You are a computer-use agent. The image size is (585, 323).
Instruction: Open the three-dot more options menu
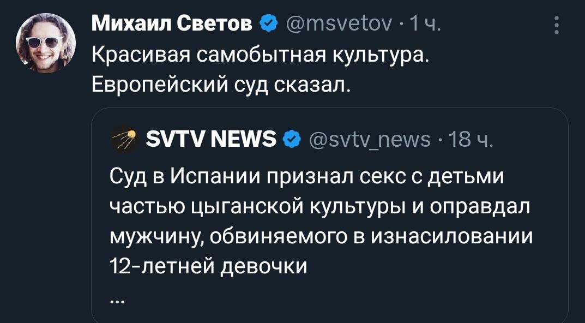[x=556, y=25]
